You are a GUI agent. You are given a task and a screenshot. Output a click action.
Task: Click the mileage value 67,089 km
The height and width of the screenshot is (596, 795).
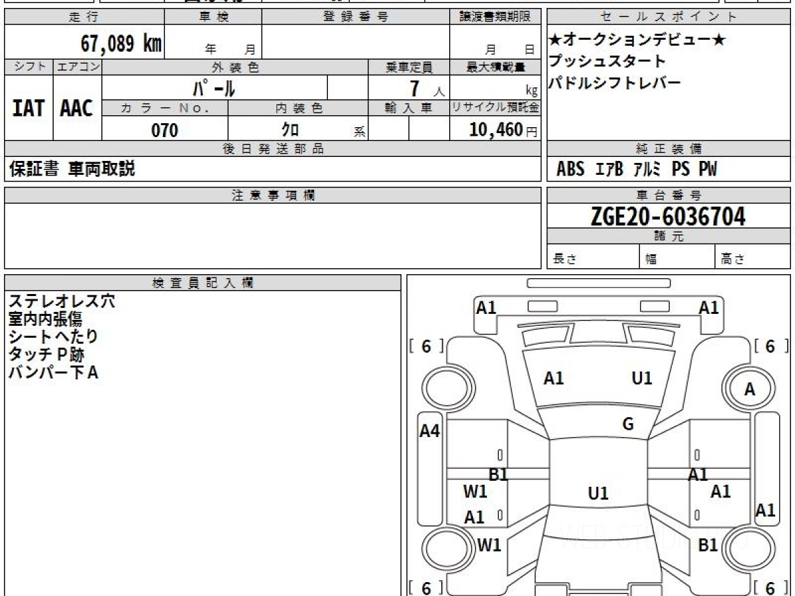pyautogui.click(x=121, y=44)
